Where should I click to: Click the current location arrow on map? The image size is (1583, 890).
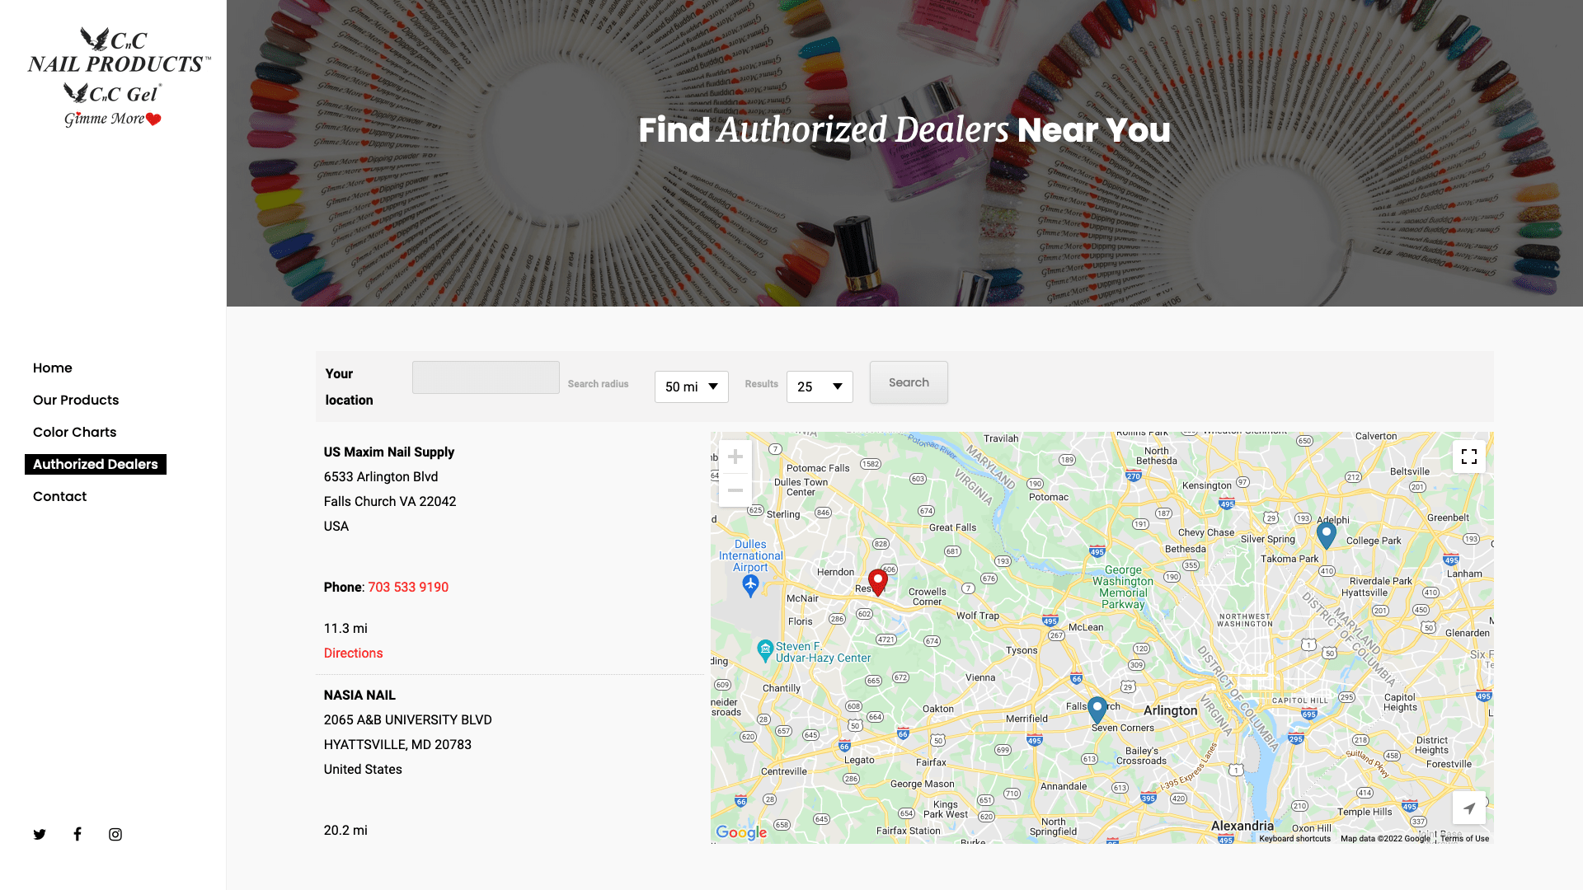pyautogui.click(x=1468, y=808)
